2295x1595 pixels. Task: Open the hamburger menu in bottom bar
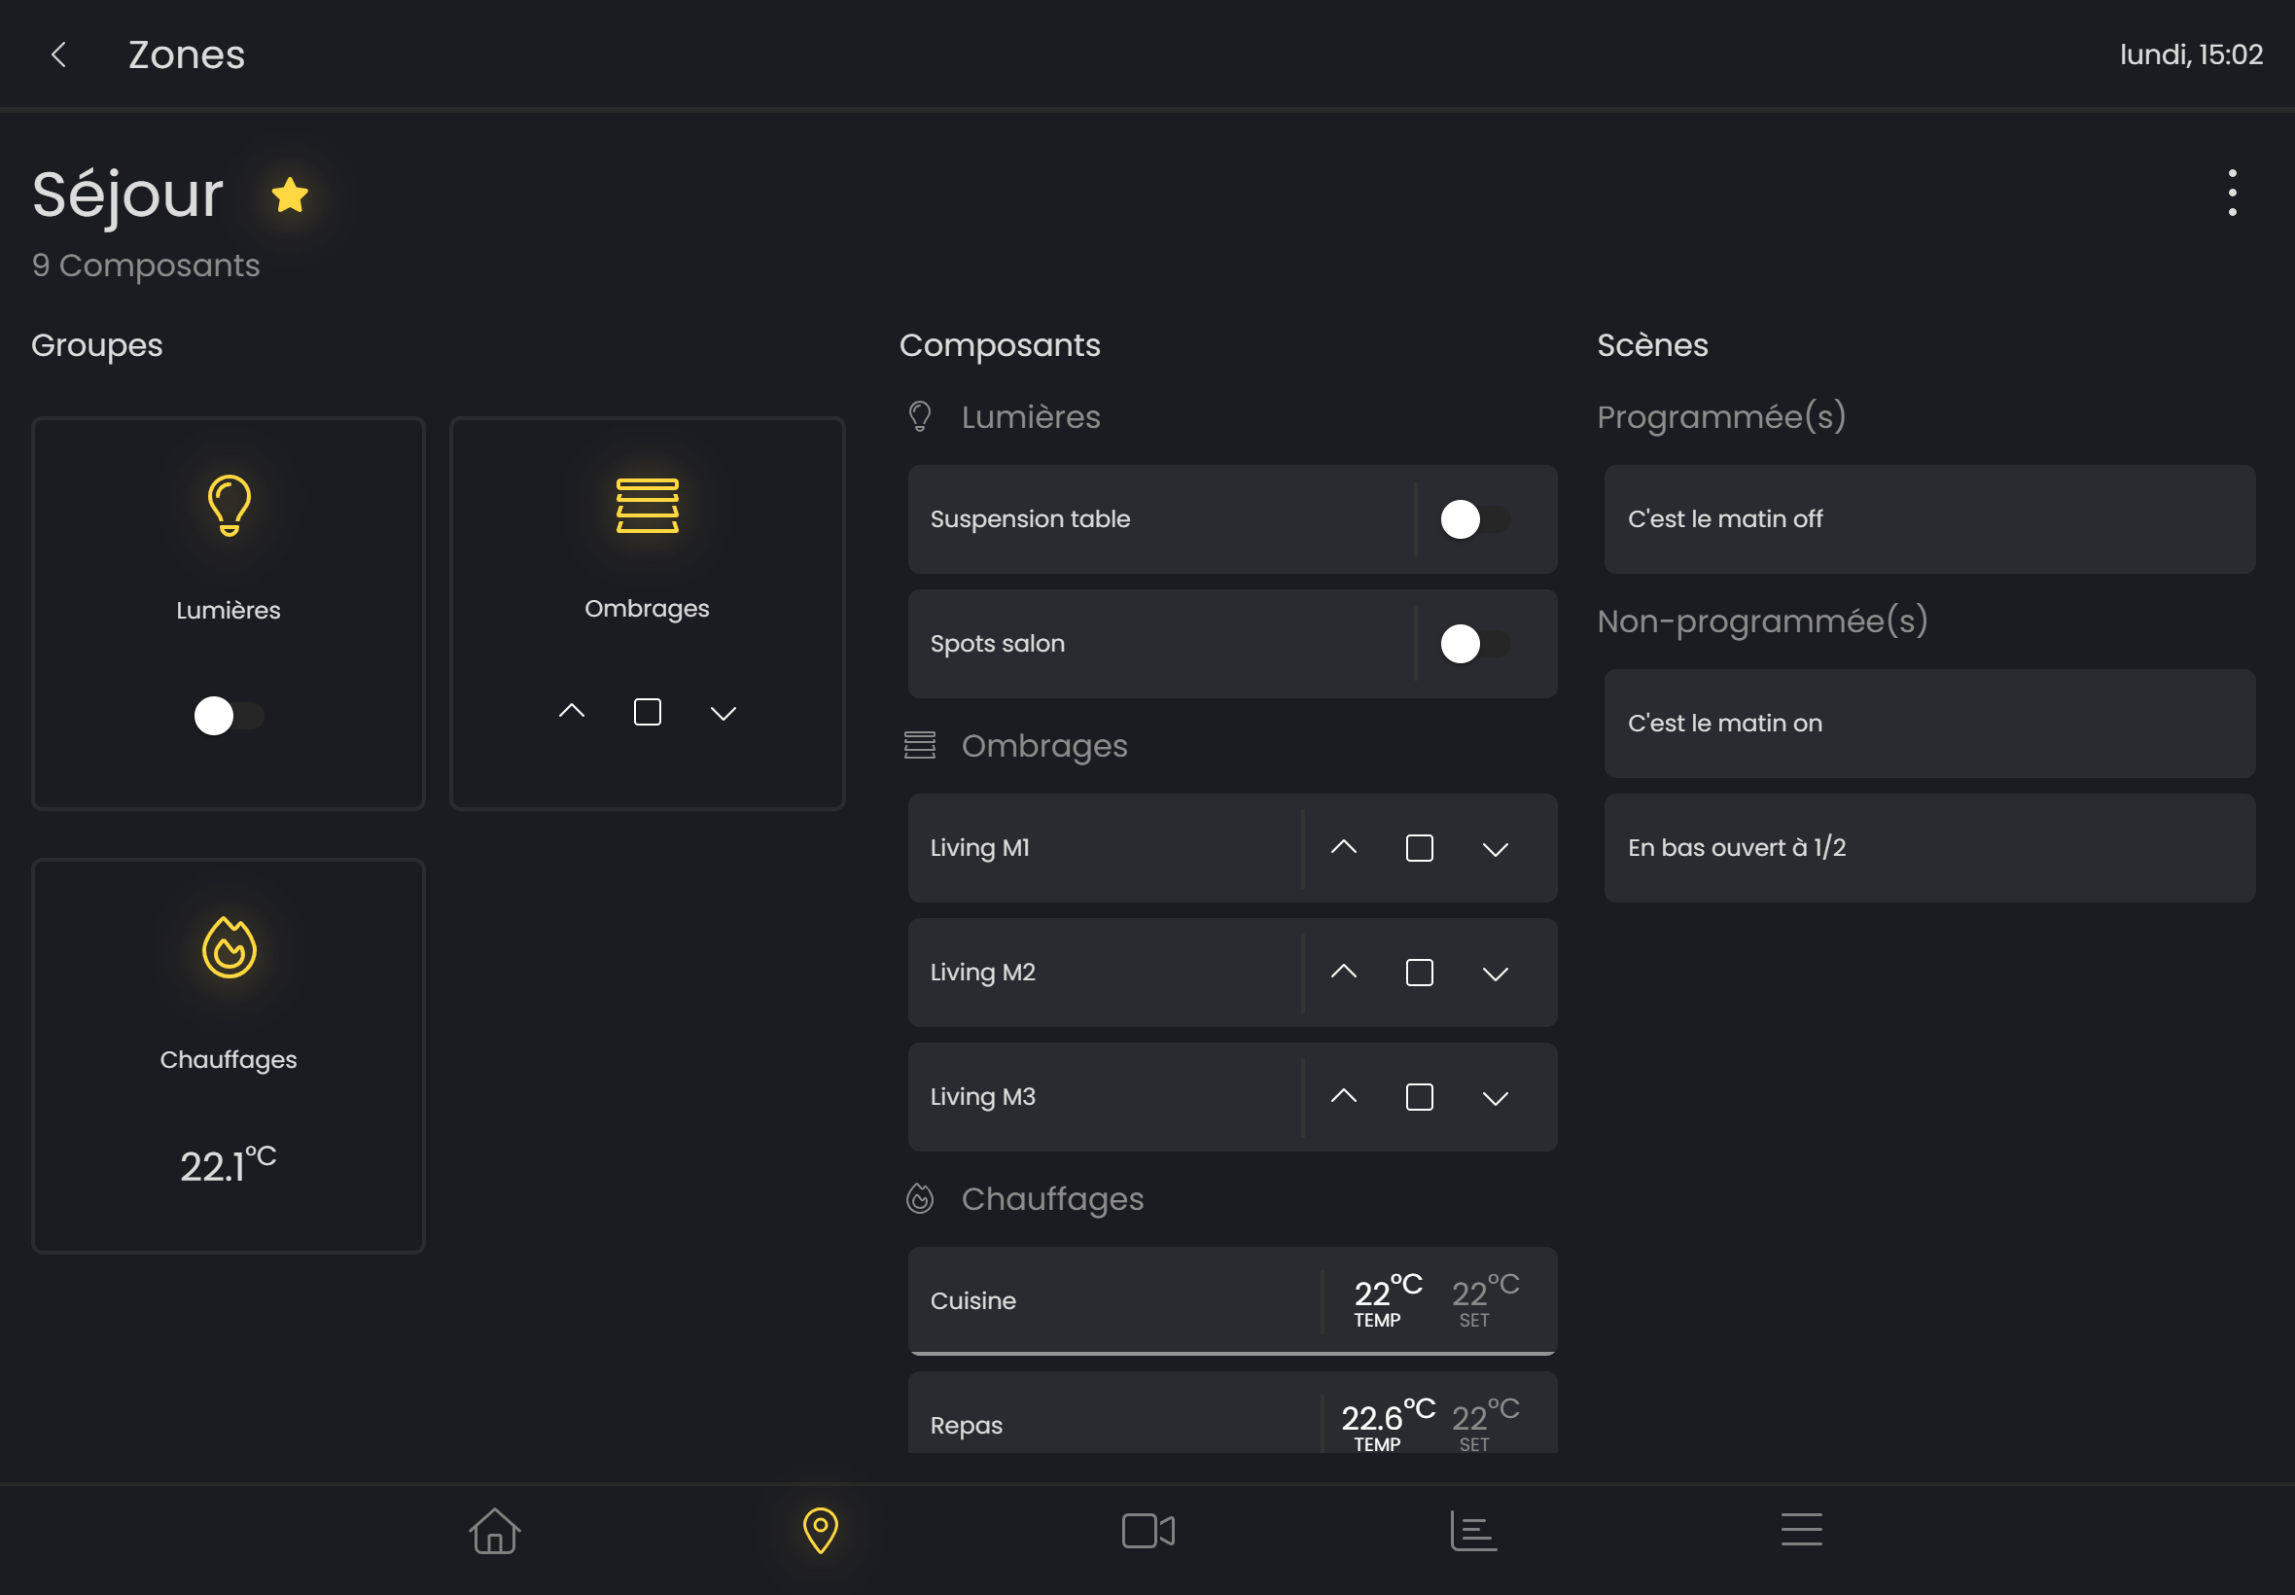pos(1800,1530)
